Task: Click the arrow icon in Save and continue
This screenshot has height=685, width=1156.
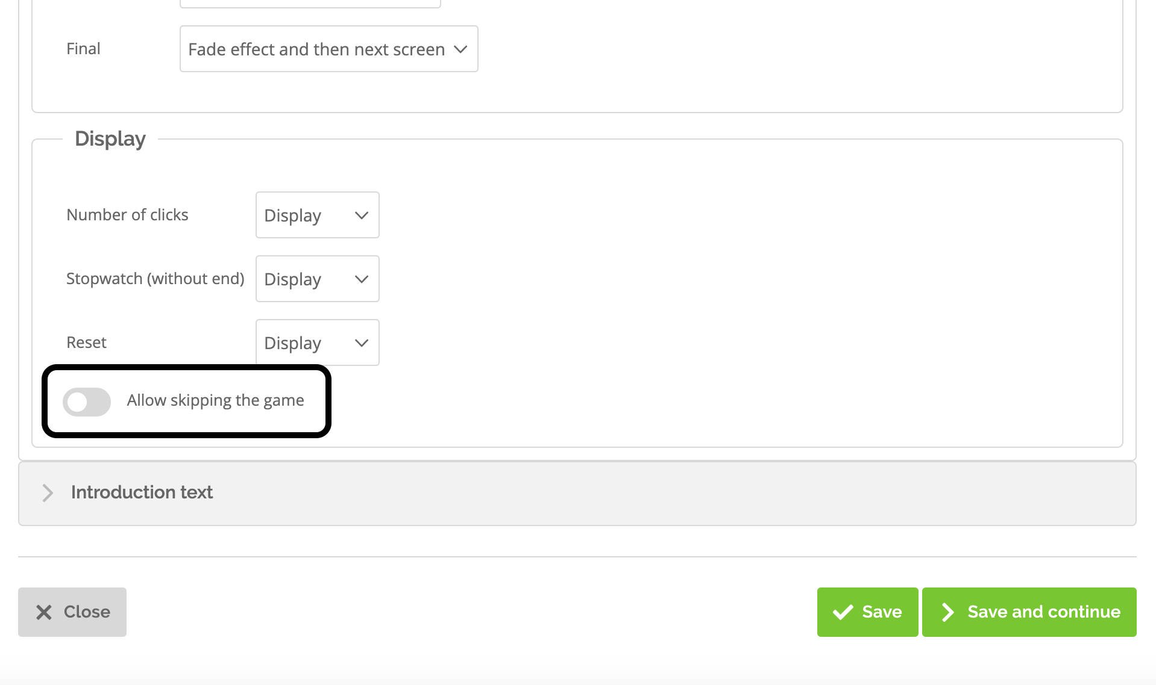Action: [x=947, y=612]
